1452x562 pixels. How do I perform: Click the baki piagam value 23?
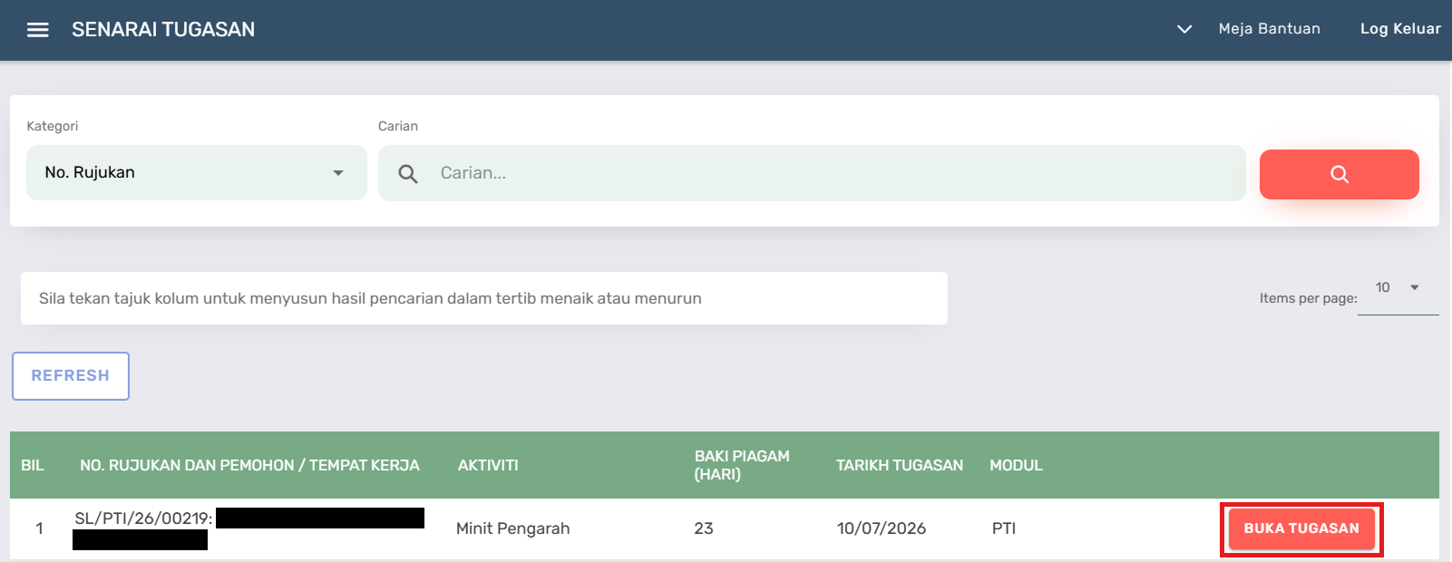tap(704, 528)
